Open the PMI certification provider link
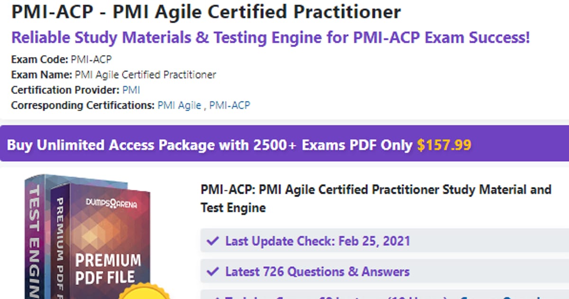Viewport: 569px width, 299px height. (131, 90)
